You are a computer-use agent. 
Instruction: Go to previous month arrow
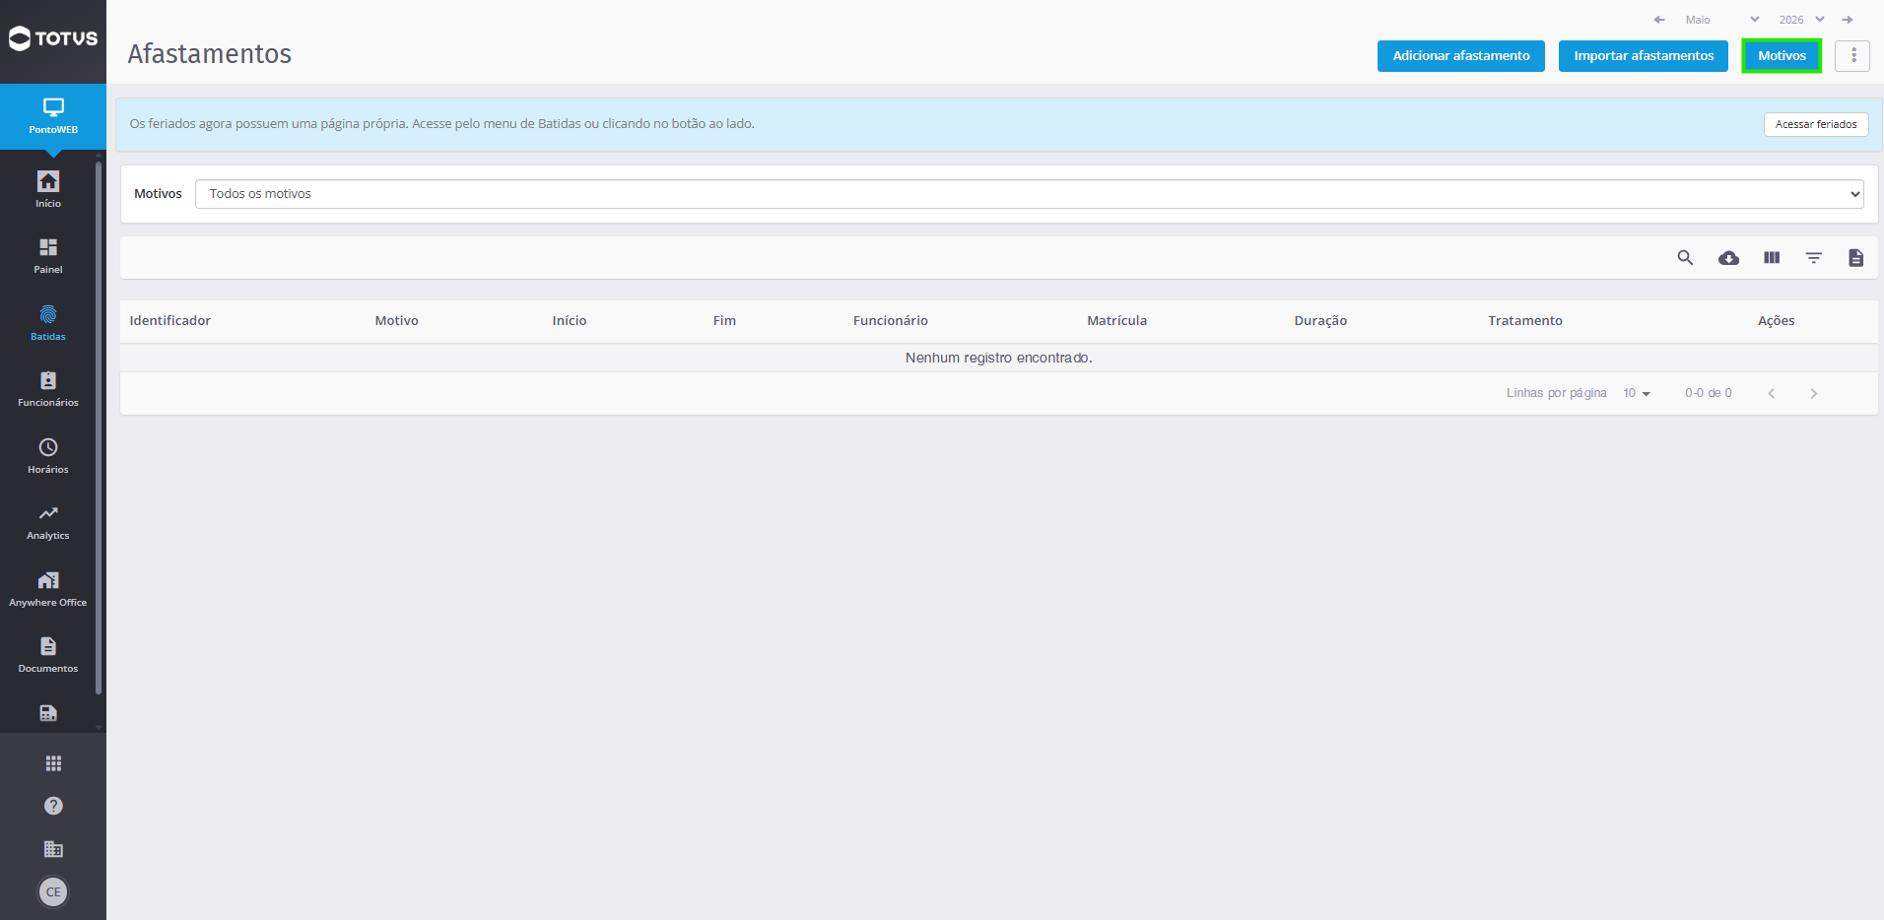pos(1659,20)
